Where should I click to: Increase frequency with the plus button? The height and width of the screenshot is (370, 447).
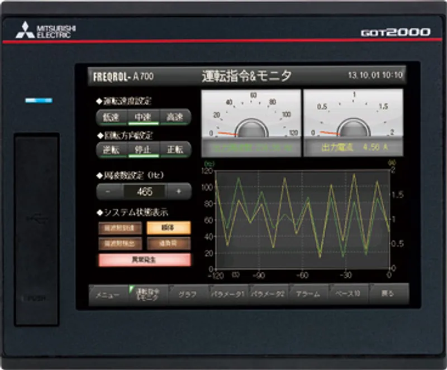(x=179, y=191)
